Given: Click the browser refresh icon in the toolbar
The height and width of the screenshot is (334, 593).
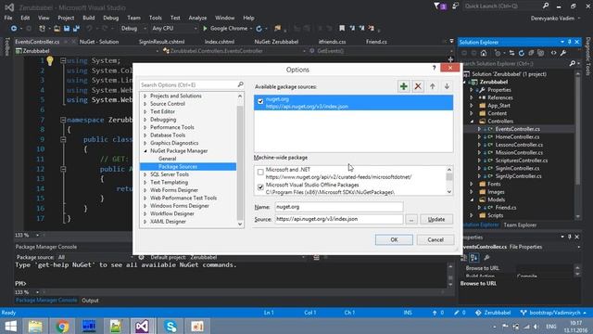Looking at the screenshot, I should [x=259, y=29].
